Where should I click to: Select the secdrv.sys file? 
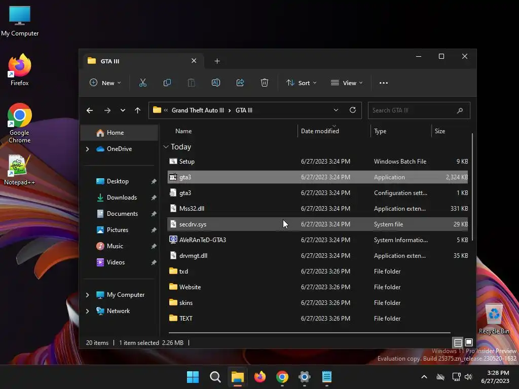click(318, 224)
